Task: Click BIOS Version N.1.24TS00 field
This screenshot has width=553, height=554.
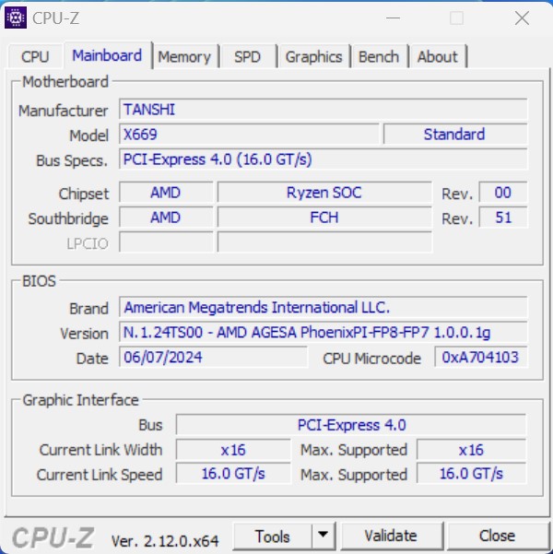Action: 323,332
